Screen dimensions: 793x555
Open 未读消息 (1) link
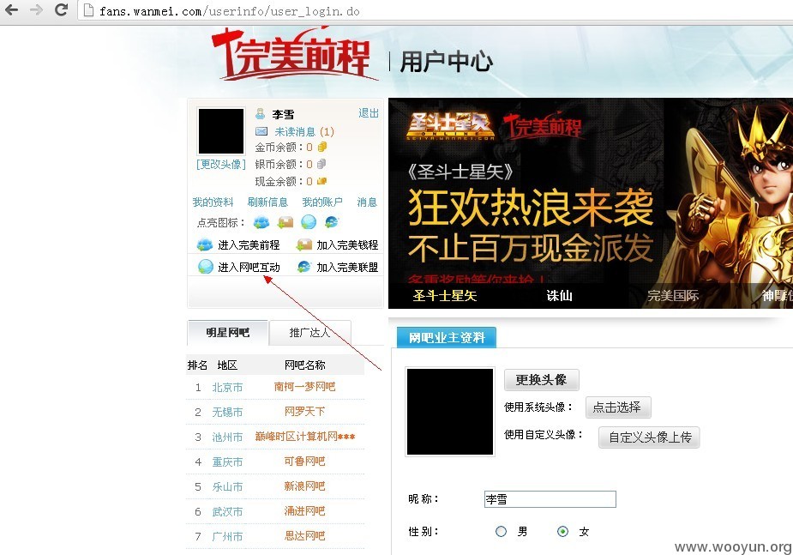[304, 131]
